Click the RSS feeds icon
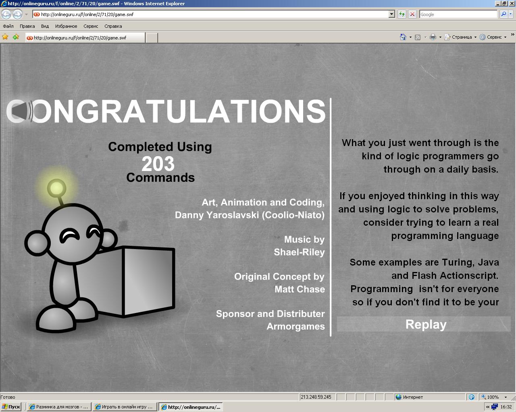516x412 pixels. coord(418,37)
